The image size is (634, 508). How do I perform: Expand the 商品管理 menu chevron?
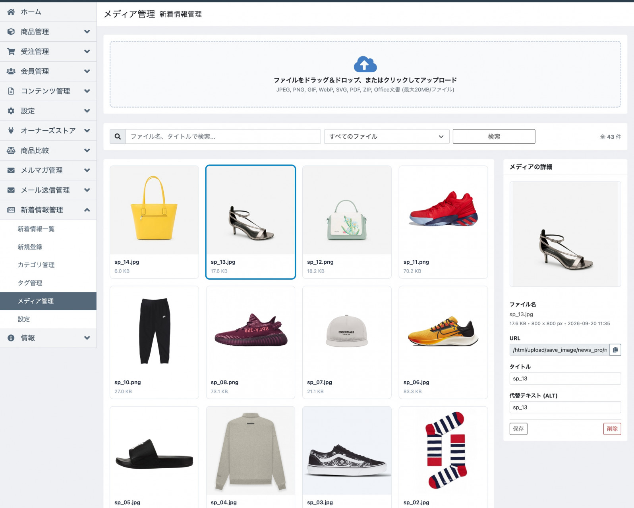87,32
